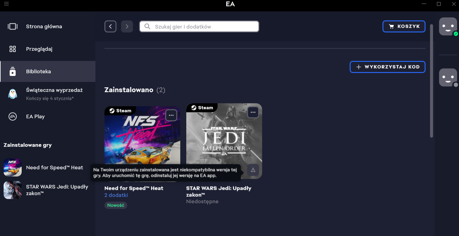Click the back navigation arrow
The height and width of the screenshot is (236, 459).
pos(110,26)
